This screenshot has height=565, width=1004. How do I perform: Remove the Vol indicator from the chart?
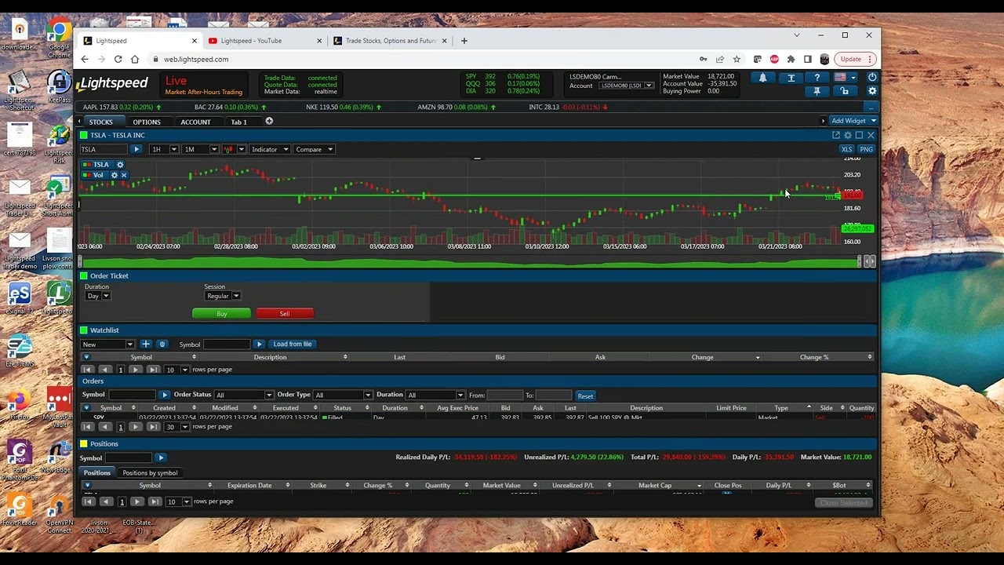tap(123, 175)
